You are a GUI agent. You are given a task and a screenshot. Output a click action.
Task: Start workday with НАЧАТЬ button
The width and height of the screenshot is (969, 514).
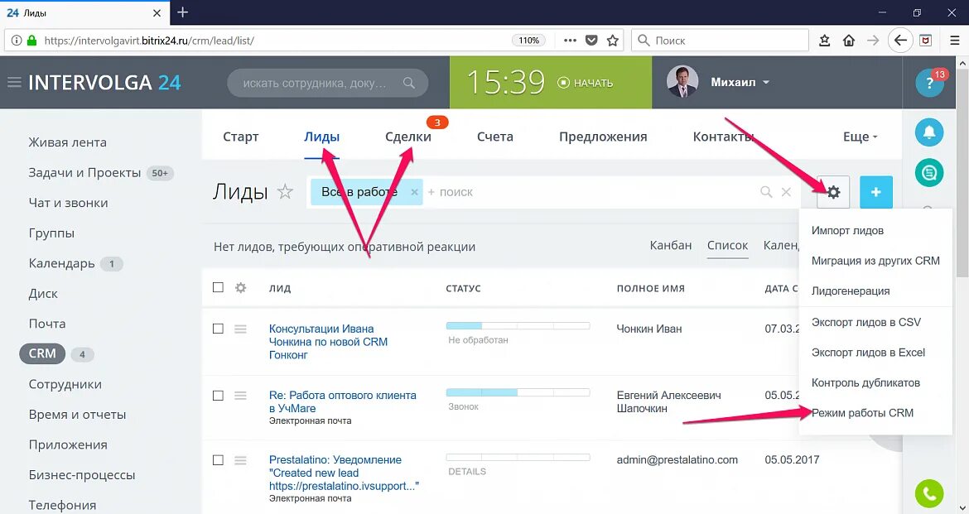tap(585, 83)
